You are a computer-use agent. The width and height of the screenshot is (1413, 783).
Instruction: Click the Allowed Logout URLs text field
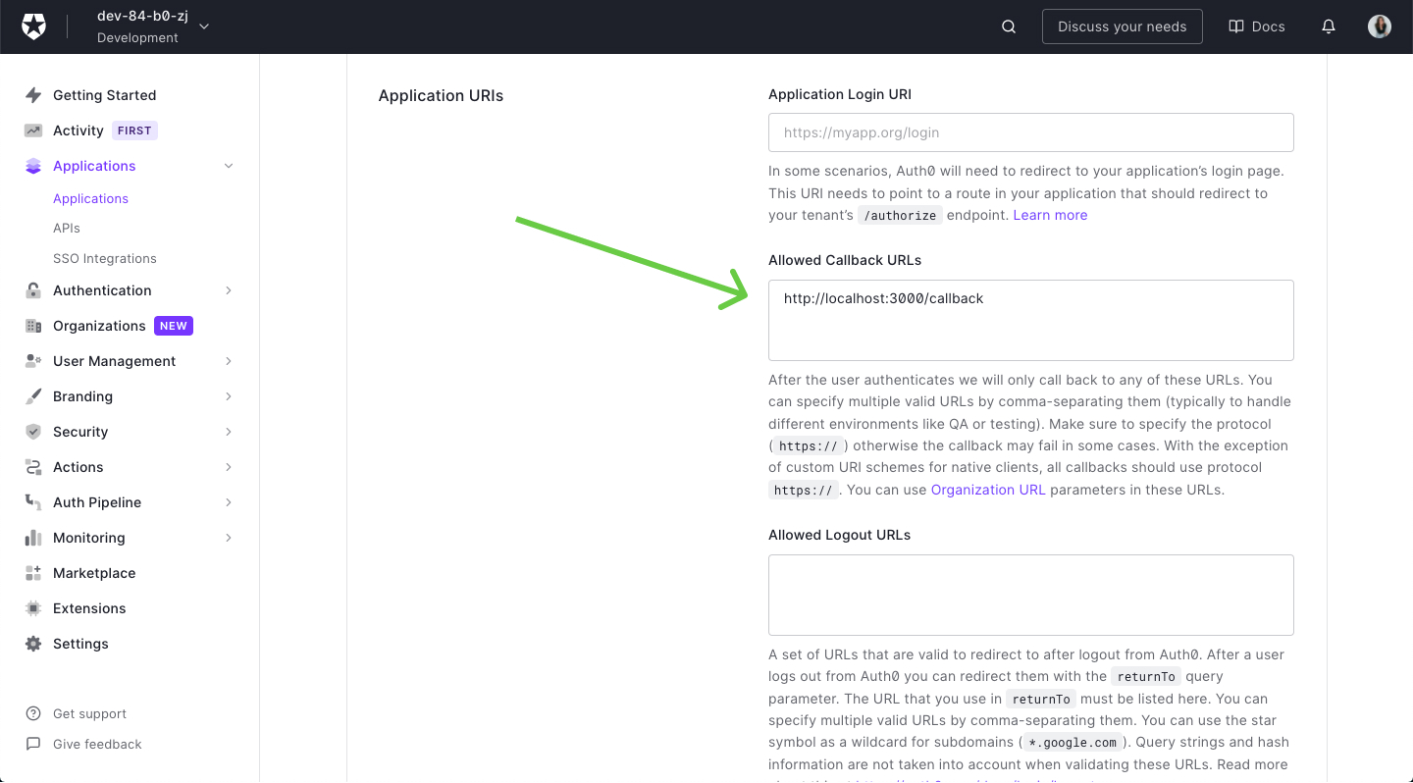1030,595
